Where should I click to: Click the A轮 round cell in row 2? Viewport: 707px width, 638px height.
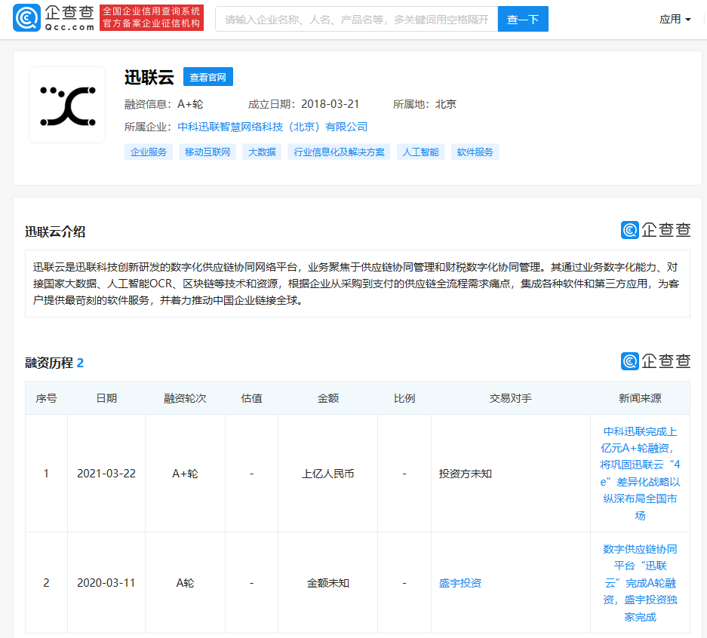[185, 583]
